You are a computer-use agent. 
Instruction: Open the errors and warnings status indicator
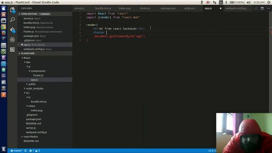tap(34, 150)
